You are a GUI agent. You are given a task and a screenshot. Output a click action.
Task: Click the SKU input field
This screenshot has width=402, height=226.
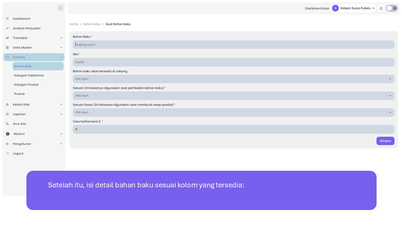[x=233, y=62]
